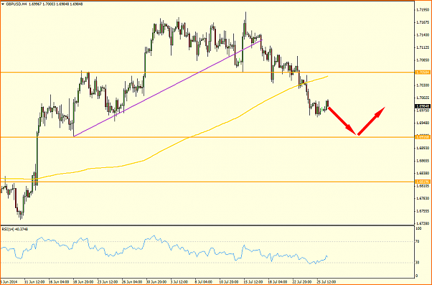Viewport: 432px width, 285px height.
Task: Click the RSI scale level 30
Action: pyautogui.click(x=418, y=263)
